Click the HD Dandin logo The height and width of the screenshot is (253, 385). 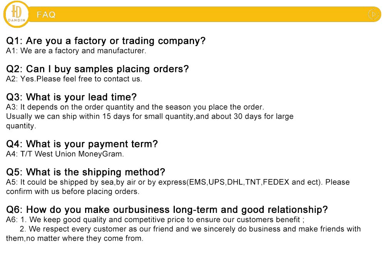(17, 14)
